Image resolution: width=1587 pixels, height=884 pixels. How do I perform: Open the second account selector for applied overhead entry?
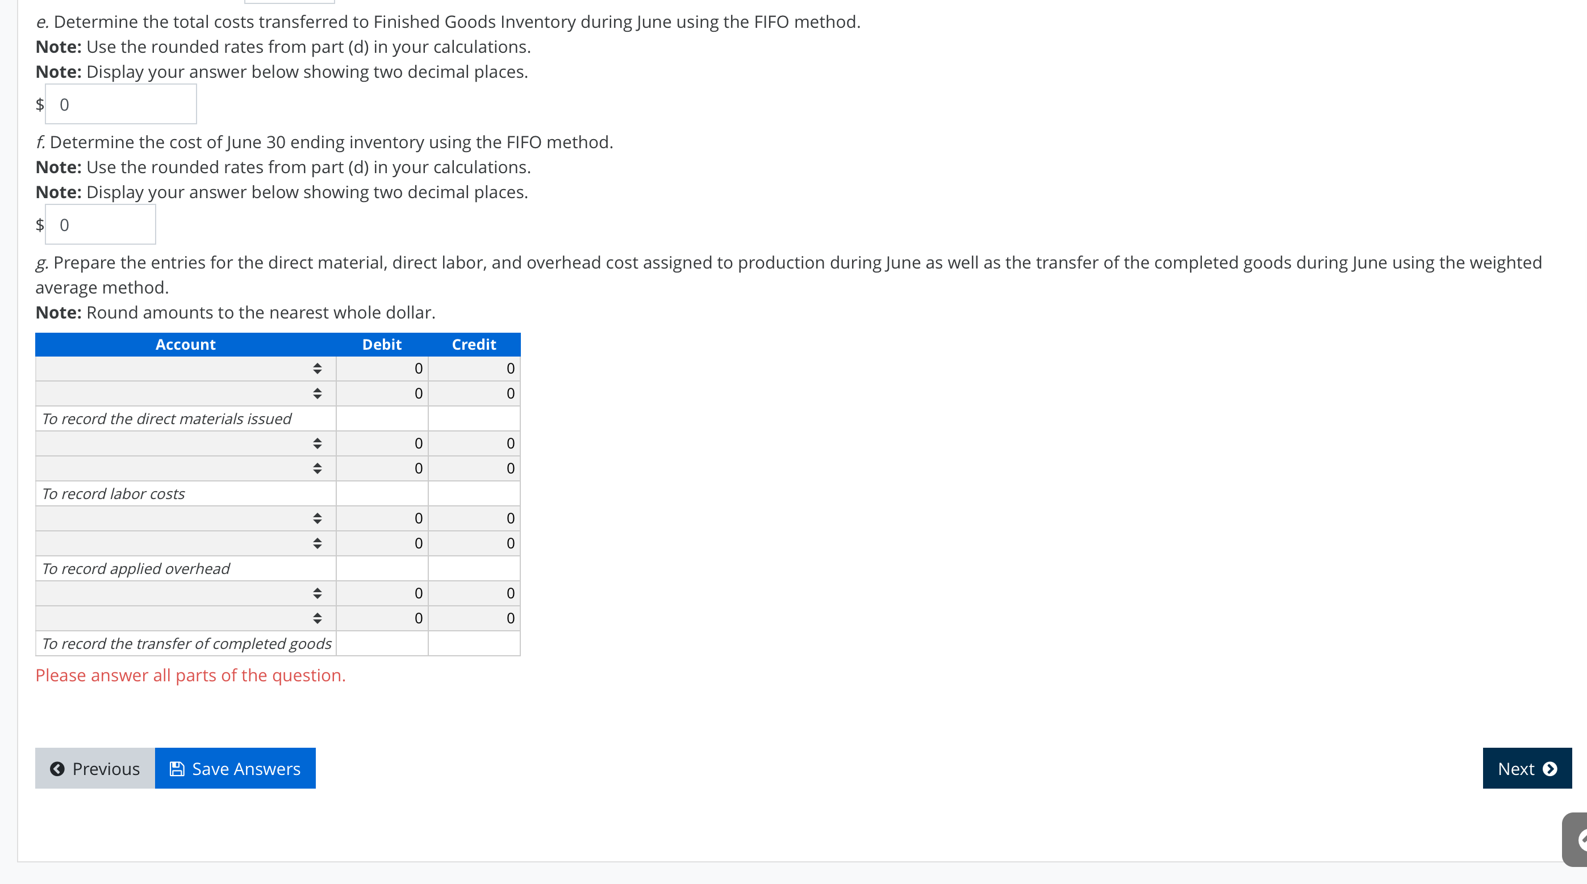pos(318,543)
